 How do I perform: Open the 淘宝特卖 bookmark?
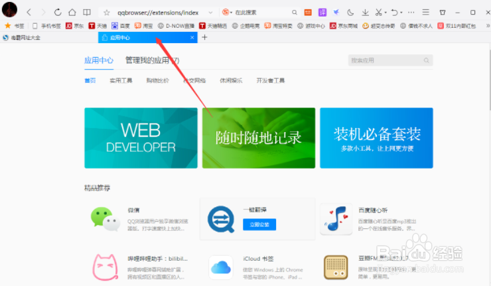tap(278, 26)
